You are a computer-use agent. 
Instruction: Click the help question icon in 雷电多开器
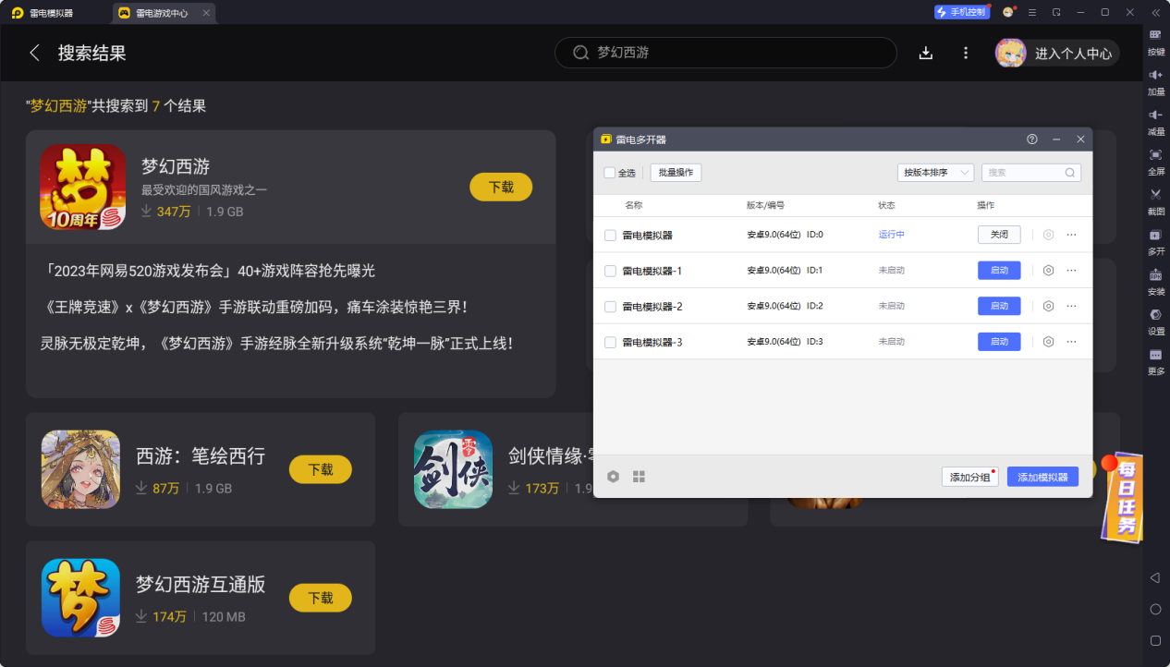pos(1032,139)
